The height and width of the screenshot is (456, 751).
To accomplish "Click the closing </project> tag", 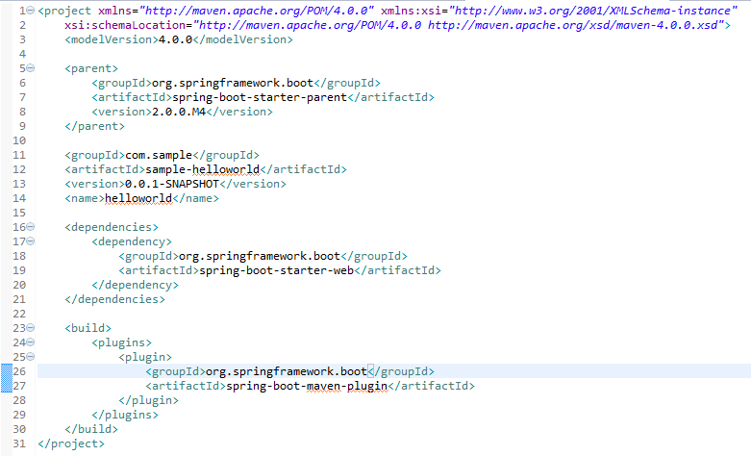I will (71, 443).
